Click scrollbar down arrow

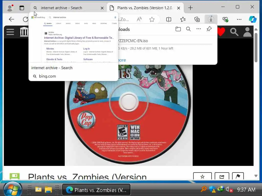pos(256,176)
